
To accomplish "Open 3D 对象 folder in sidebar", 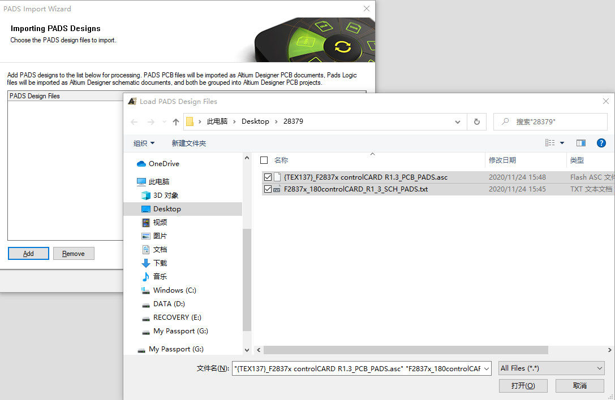I will pyautogui.click(x=166, y=195).
